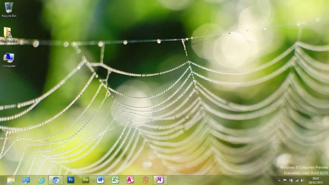This screenshot has height=185, width=329.
Task: Open Microsoft Access from the taskbar
Action: (130, 180)
